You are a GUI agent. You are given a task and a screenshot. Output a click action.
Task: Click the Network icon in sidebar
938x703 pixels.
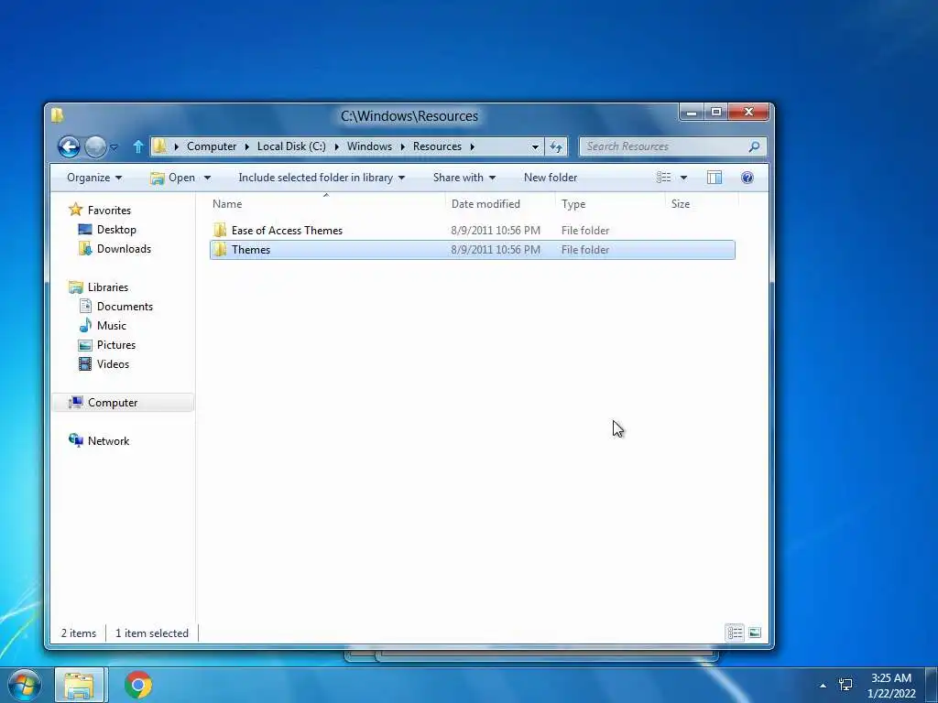75,440
